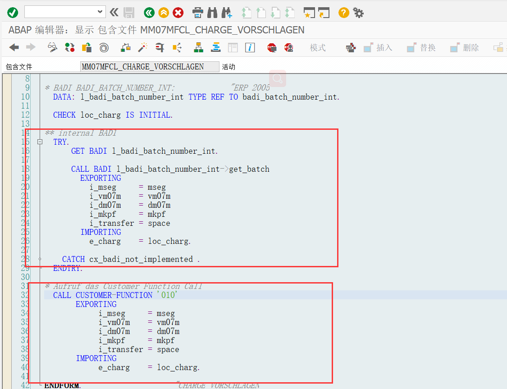The width and height of the screenshot is (507, 389).
Task: Collapse the command field with double-chevron icon
Action: [x=114, y=13]
